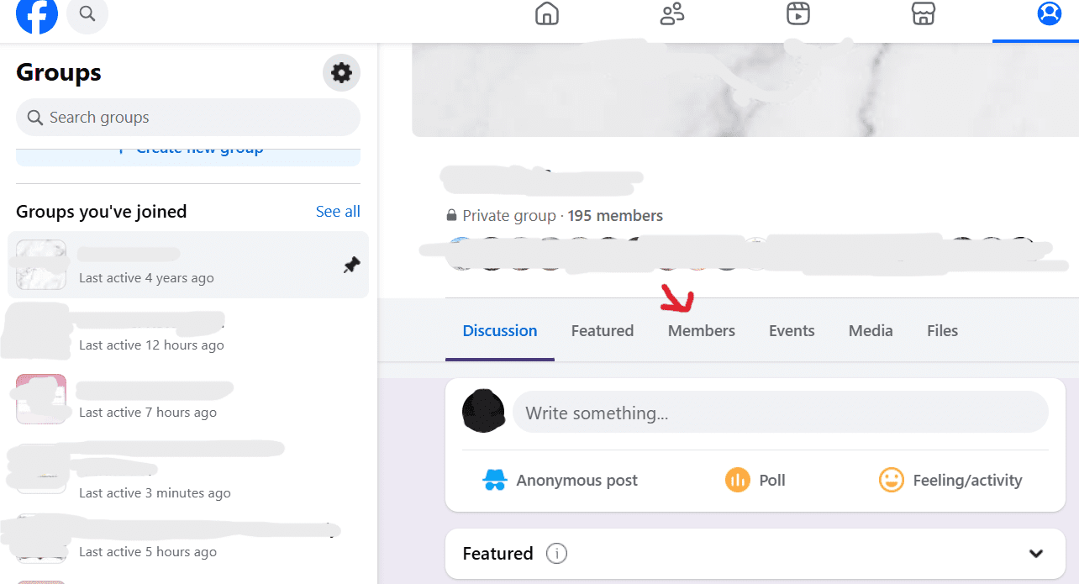This screenshot has width=1079, height=584.
Task: Click the Facebook search magnifier icon
Action: coord(87,16)
